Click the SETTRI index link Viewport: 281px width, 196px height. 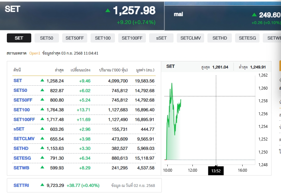coord(21,185)
